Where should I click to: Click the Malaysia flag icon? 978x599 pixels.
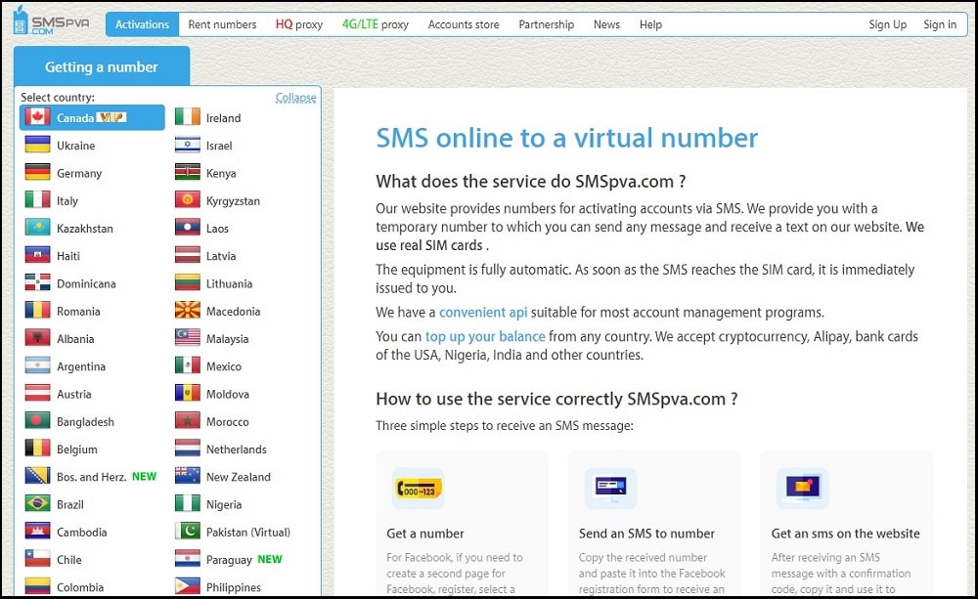(x=187, y=338)
